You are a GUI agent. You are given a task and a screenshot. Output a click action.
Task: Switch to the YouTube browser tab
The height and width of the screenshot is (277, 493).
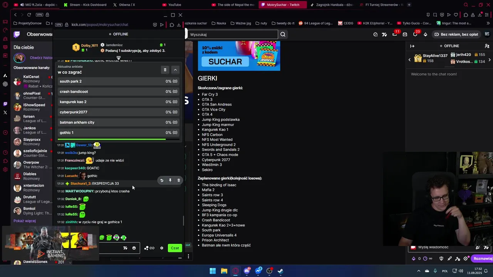pyautogui.click(x=171, y=5)
